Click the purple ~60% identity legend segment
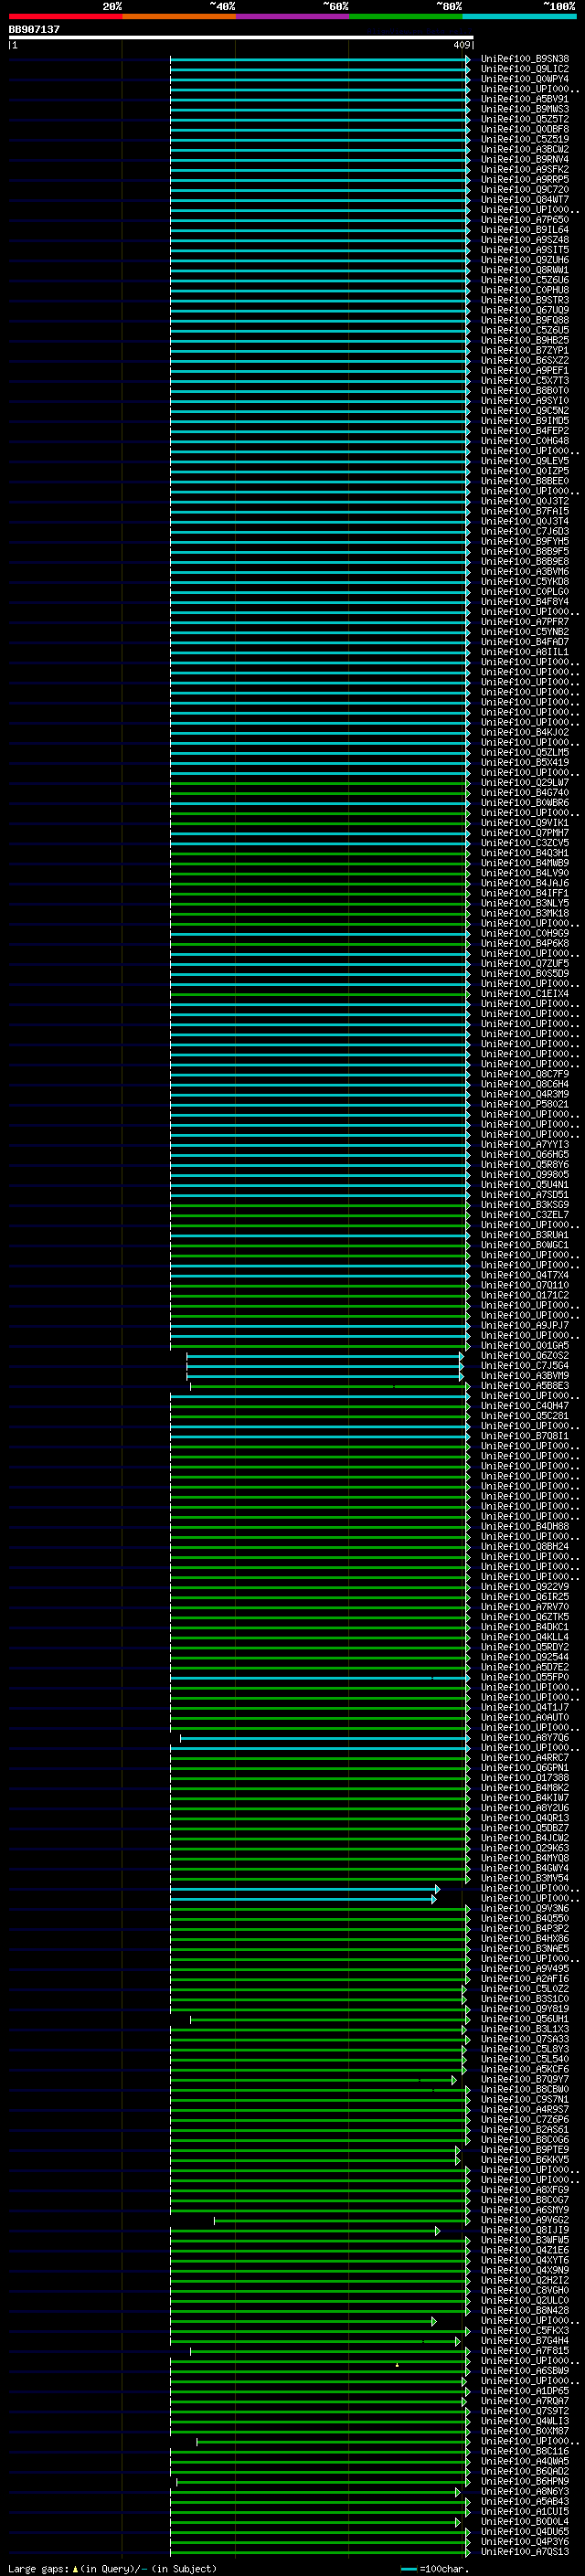 292,16
